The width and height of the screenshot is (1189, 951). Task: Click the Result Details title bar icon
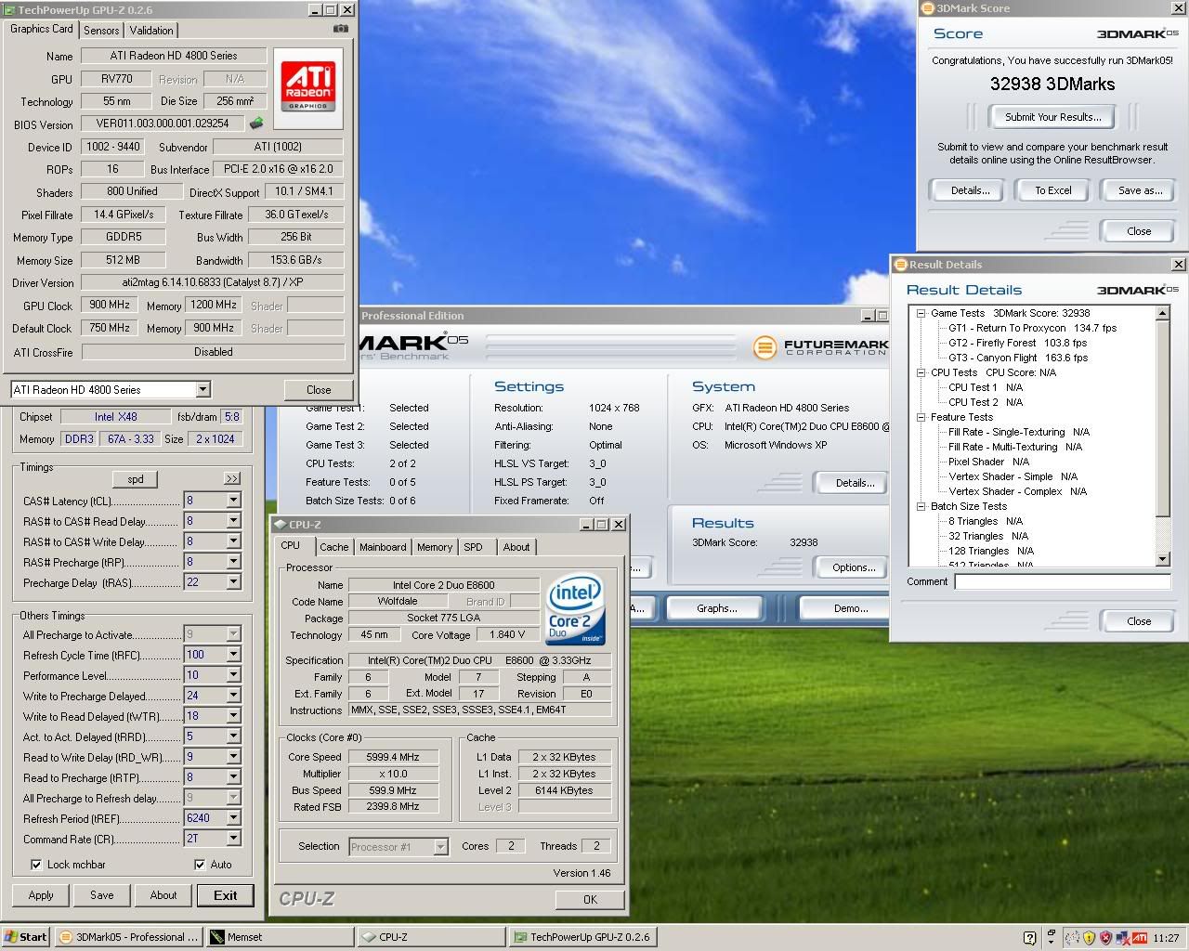point(900,265)
